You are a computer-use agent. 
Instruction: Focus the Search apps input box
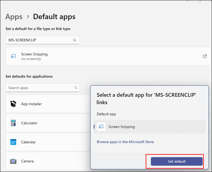[39, 88]
